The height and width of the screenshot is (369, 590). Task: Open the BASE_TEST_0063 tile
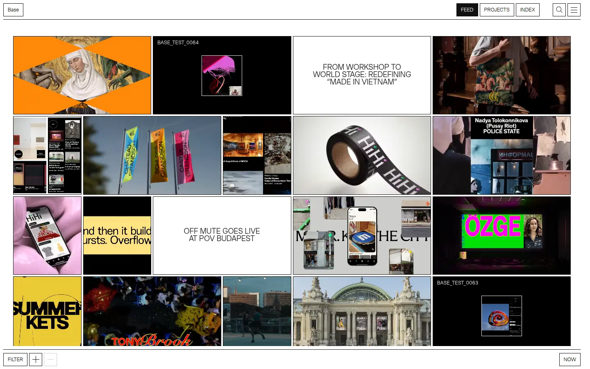coord(501,311)
